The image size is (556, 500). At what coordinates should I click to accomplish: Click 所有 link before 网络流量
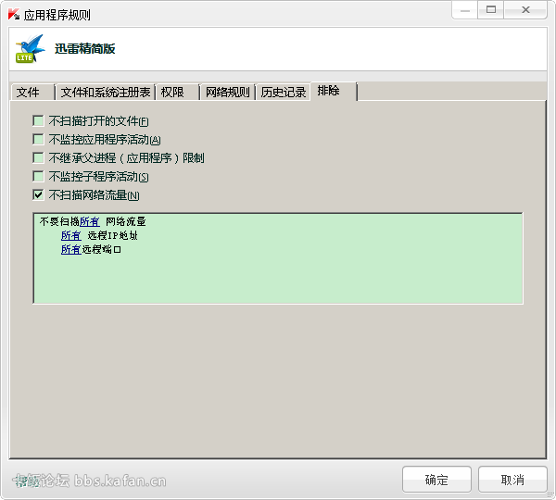(89, 222)
